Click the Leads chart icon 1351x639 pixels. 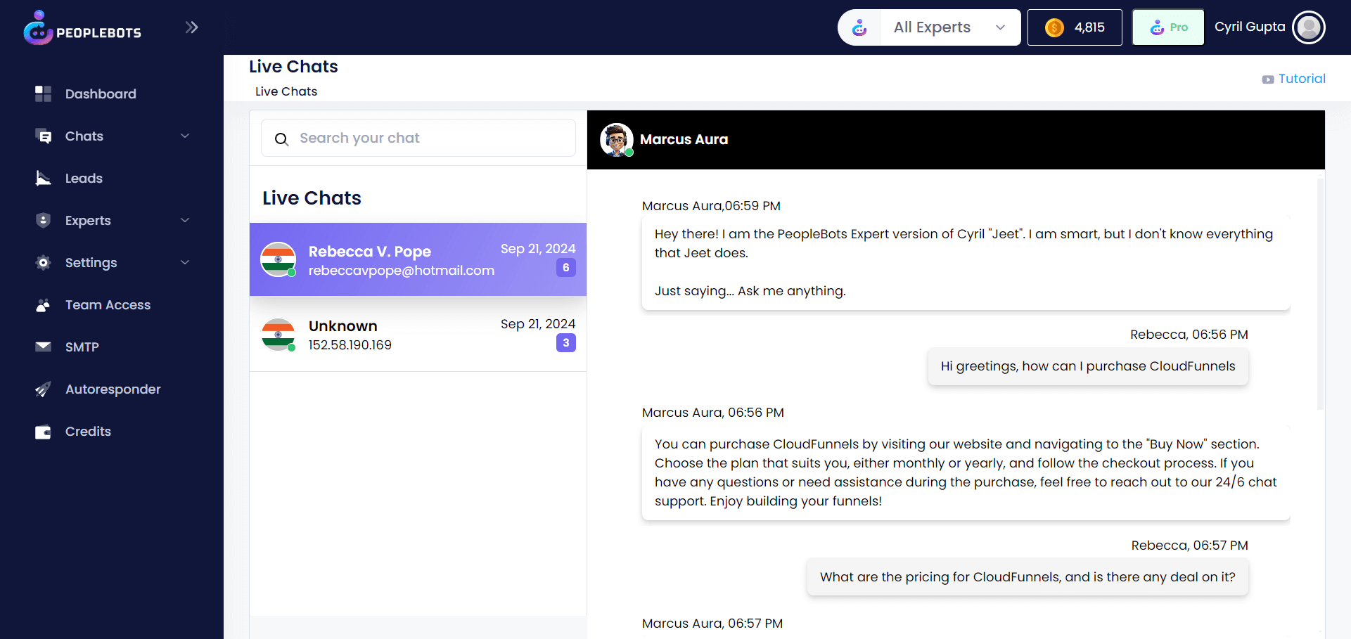[x=44, y=178]
